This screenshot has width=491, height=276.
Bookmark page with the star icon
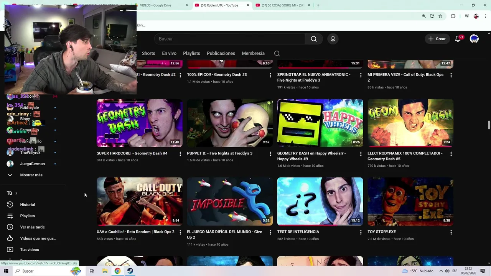pos(440,16)
